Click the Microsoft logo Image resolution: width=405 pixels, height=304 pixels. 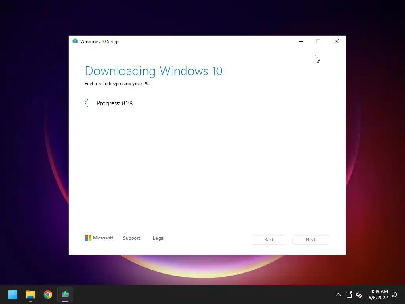(x=99, y=237)
